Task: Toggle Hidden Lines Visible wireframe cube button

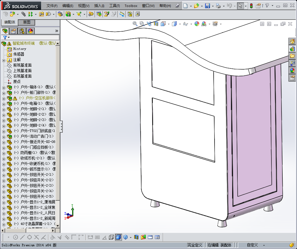Action: (111, 237)
